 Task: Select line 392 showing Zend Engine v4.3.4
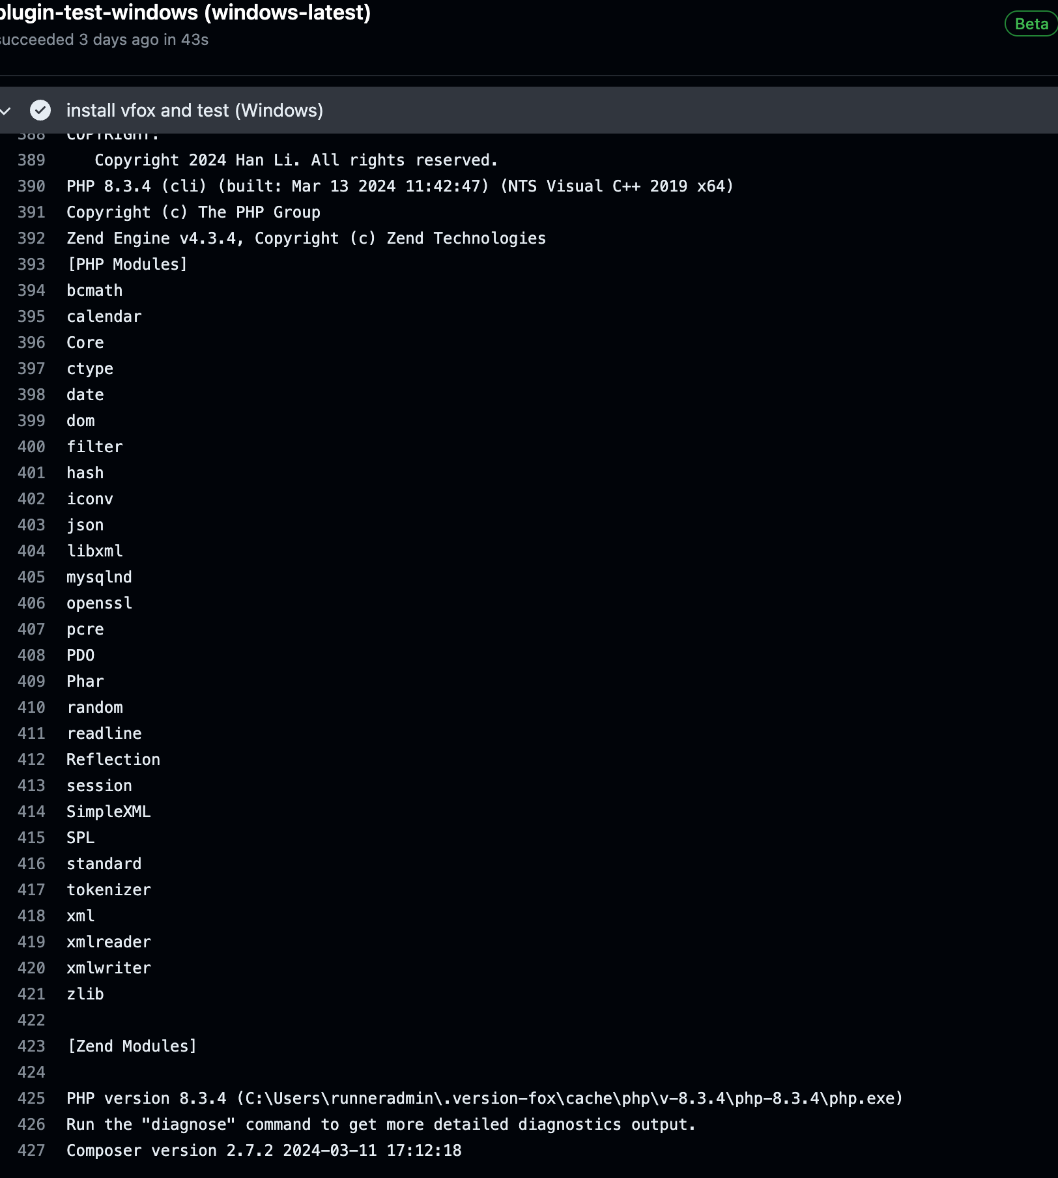point(306,238)
